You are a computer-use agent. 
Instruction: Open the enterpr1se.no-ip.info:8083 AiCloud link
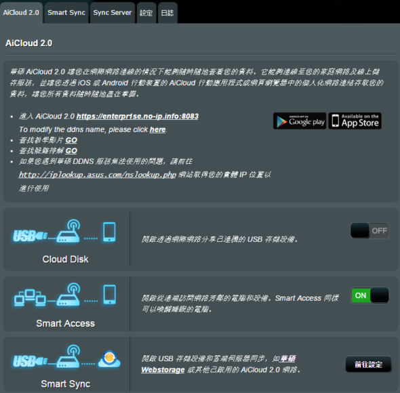click(x=137, y=117)
